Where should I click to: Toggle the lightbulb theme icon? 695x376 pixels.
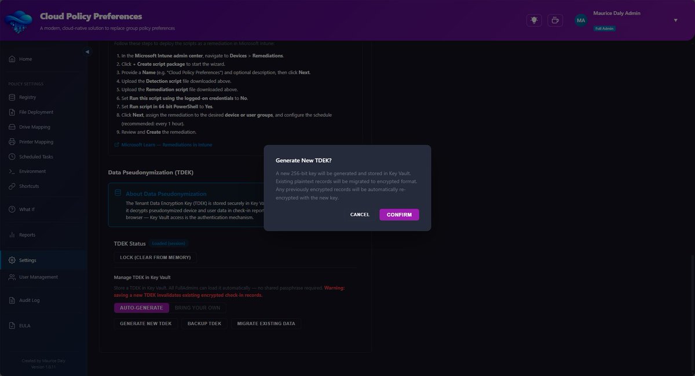(x=533, y=20)
